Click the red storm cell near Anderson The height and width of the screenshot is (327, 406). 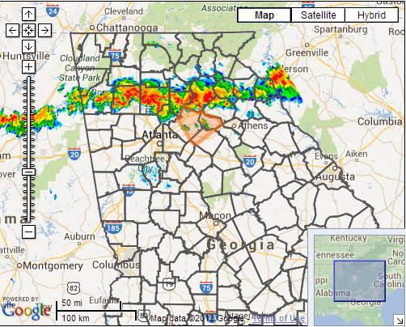click(277, 77)
